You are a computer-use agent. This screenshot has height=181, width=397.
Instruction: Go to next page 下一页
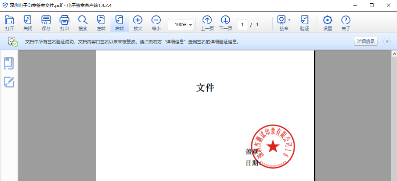(225, 23)
